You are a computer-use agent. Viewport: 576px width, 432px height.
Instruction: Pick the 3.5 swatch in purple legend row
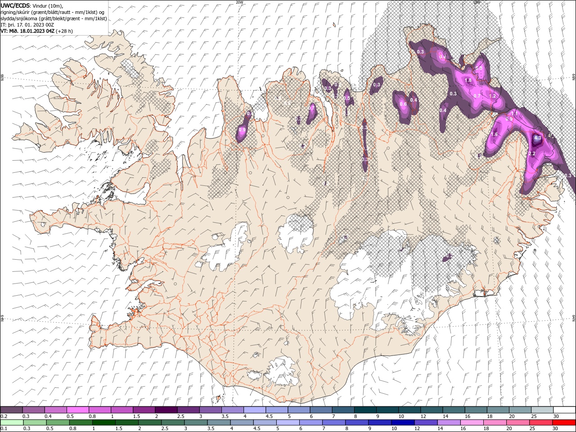232,410
